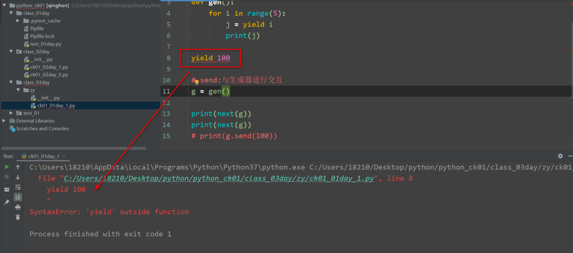The image size is (573, 253).
Task: Click the Up the Stack Trace arrow
Action: pyautogui.click(x=18, y=167)
